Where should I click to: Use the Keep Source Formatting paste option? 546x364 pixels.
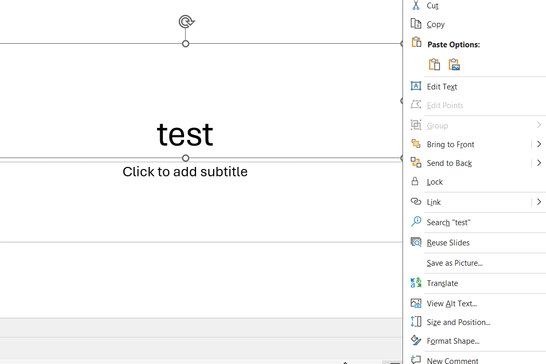(x=434, y=64)
